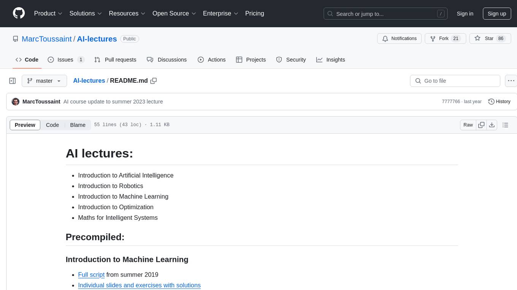This screenshot has height=290, width=517.
Task: Select 'Introduction to Artificial Intelligence' list item
Action: tap(125, 175)
